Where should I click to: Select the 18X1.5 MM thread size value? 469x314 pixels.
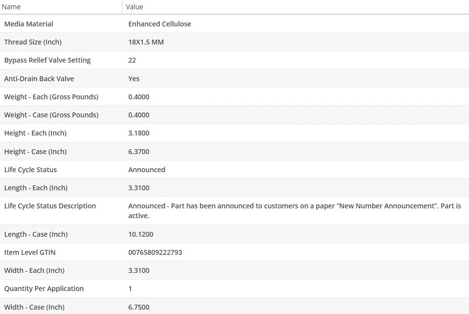coord(146,42)
